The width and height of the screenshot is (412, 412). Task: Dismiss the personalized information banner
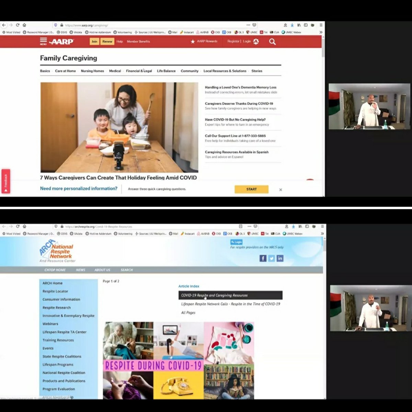[x=281, y=190]
